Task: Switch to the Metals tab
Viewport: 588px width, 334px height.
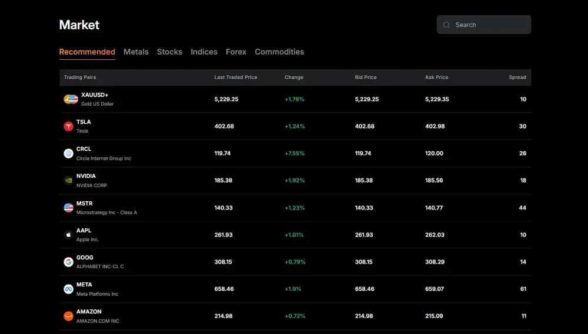Action: [136, 52]
